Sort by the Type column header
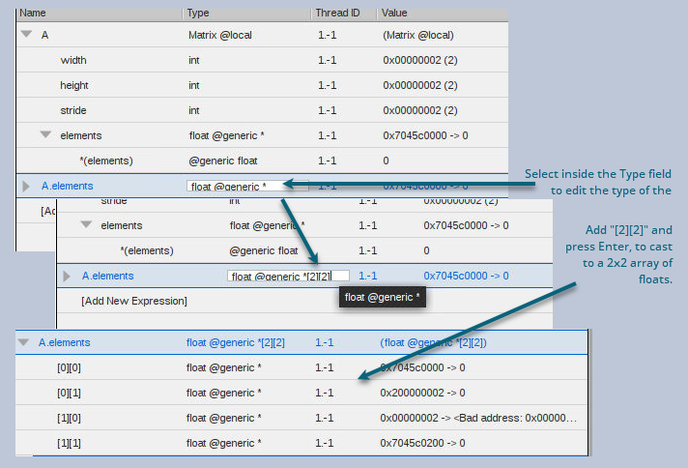This screenshot has width=688, height=468. coord(198,13)
